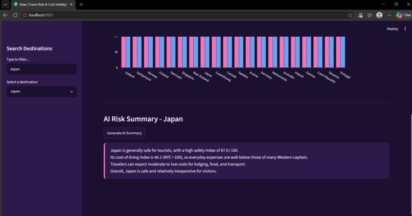Select the y-axis value 20
This screenshot has width=412, height=216.
click(x=116, y=52)
